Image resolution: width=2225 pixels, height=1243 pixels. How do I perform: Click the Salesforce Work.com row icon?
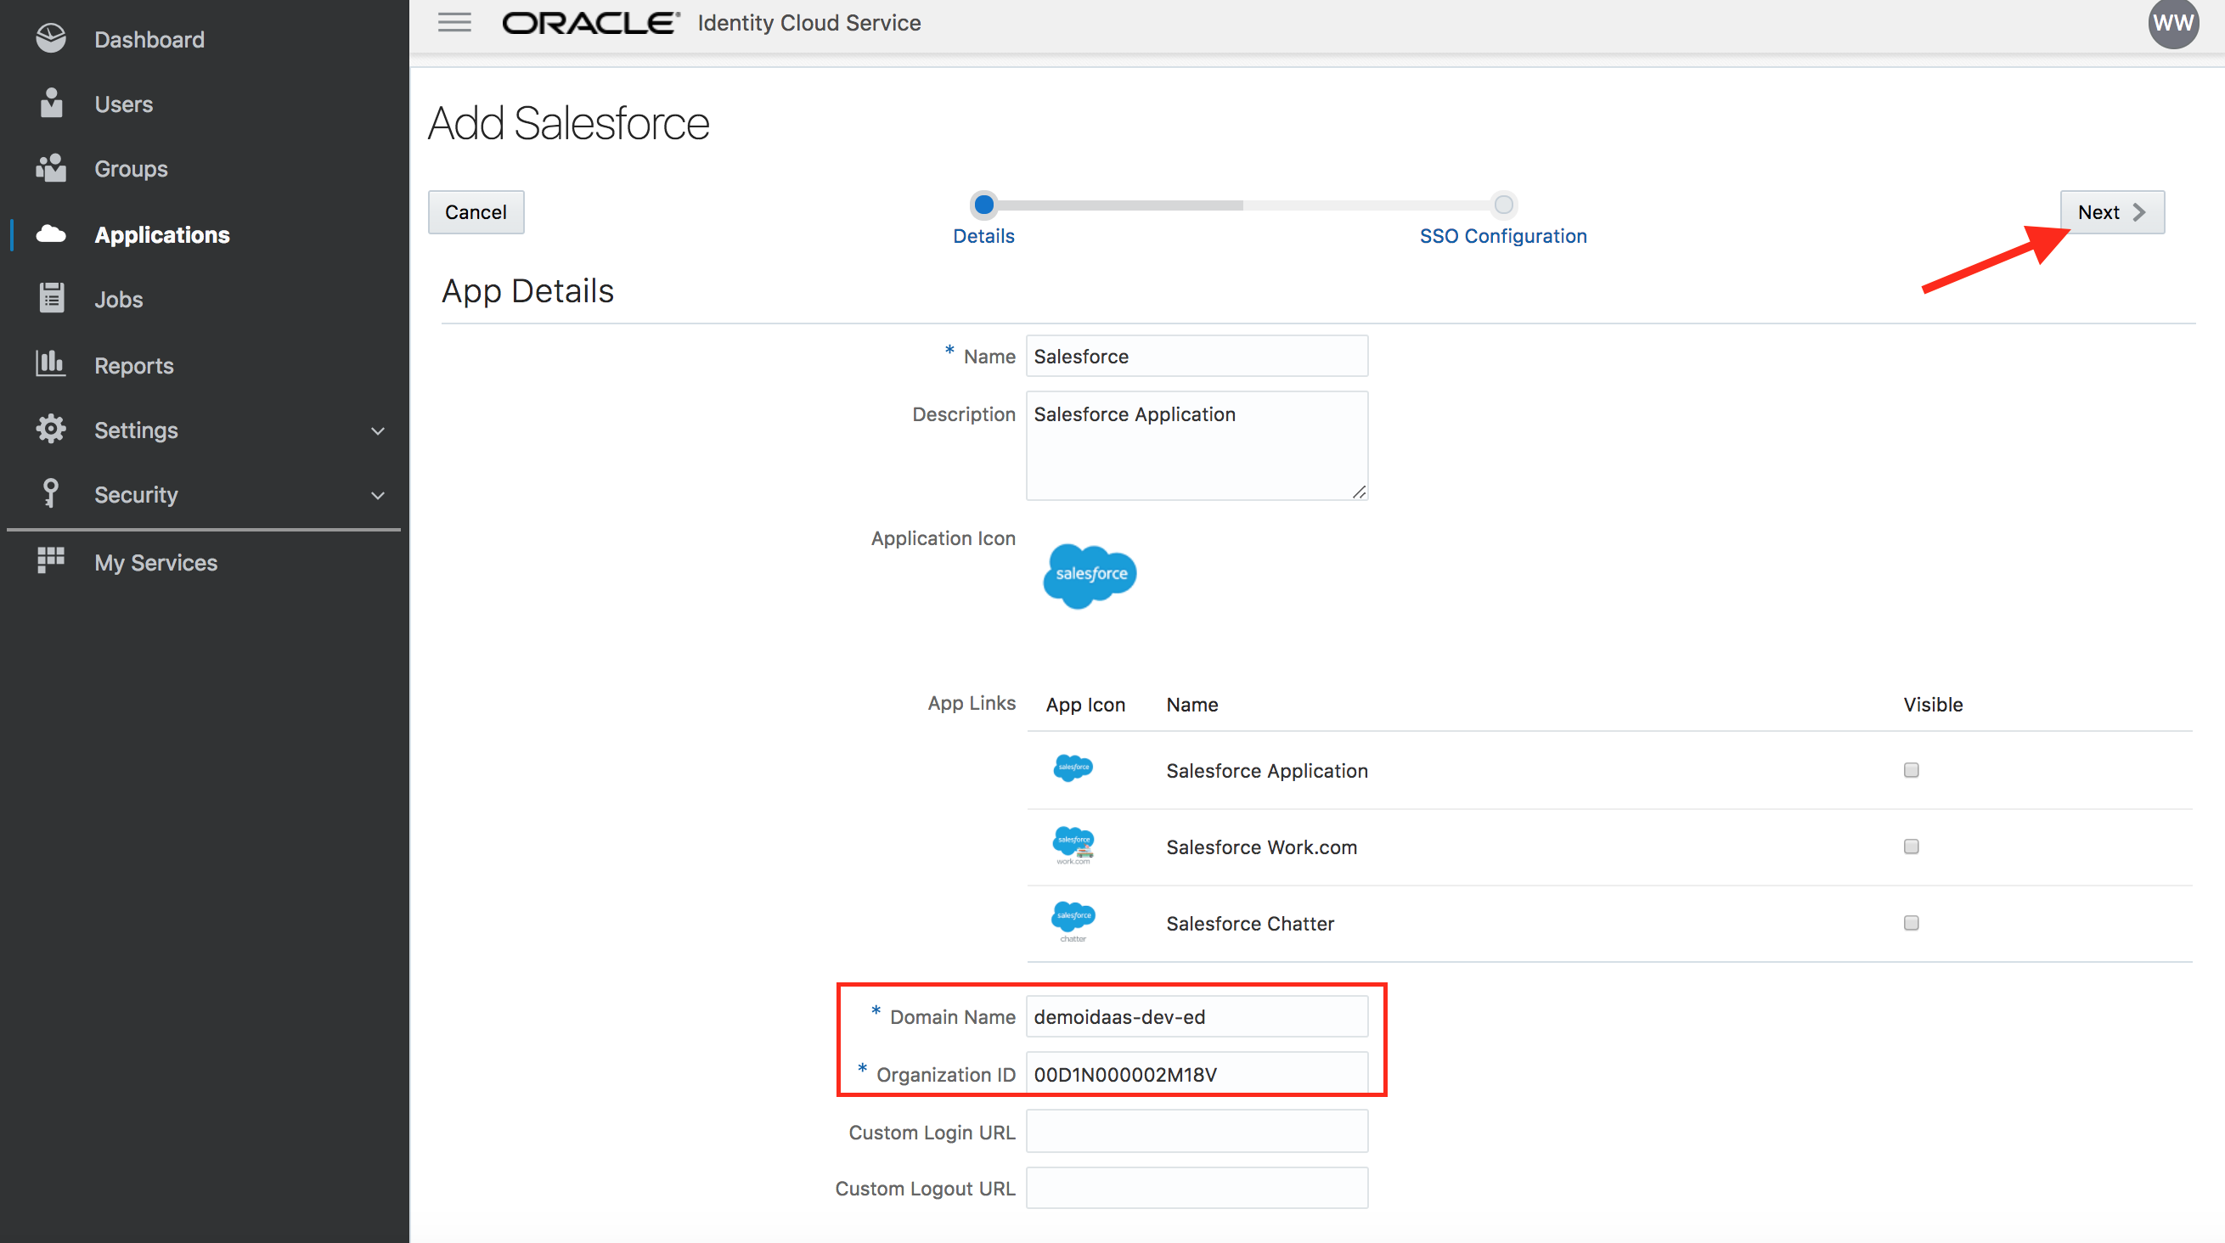pos(1073,845)
